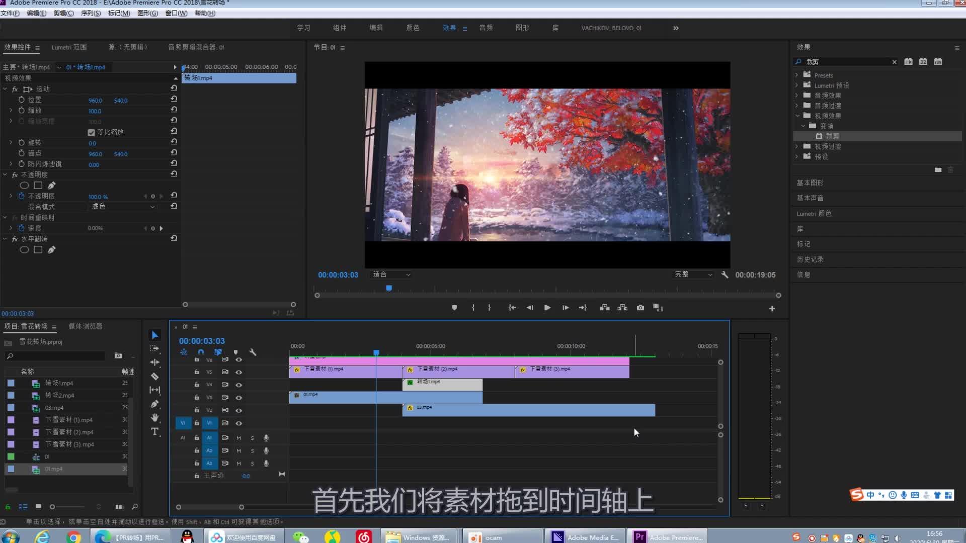Open program monitor settings wrench

(725, 275)
